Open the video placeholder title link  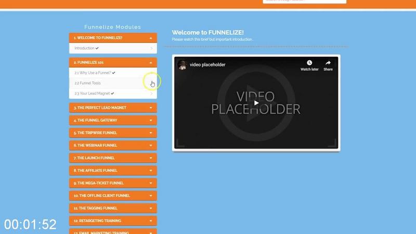pyautogui.click(x=207, y=64)
